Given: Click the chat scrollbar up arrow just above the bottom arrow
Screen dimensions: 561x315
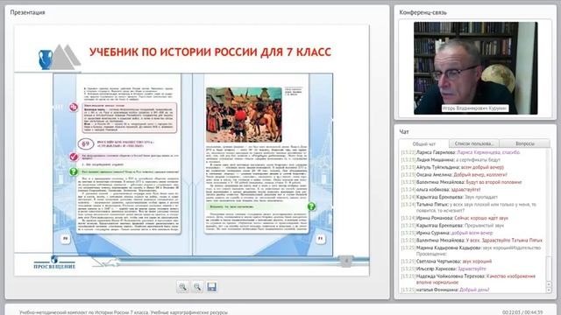Looking at the screenshot, I should [550, 284].
